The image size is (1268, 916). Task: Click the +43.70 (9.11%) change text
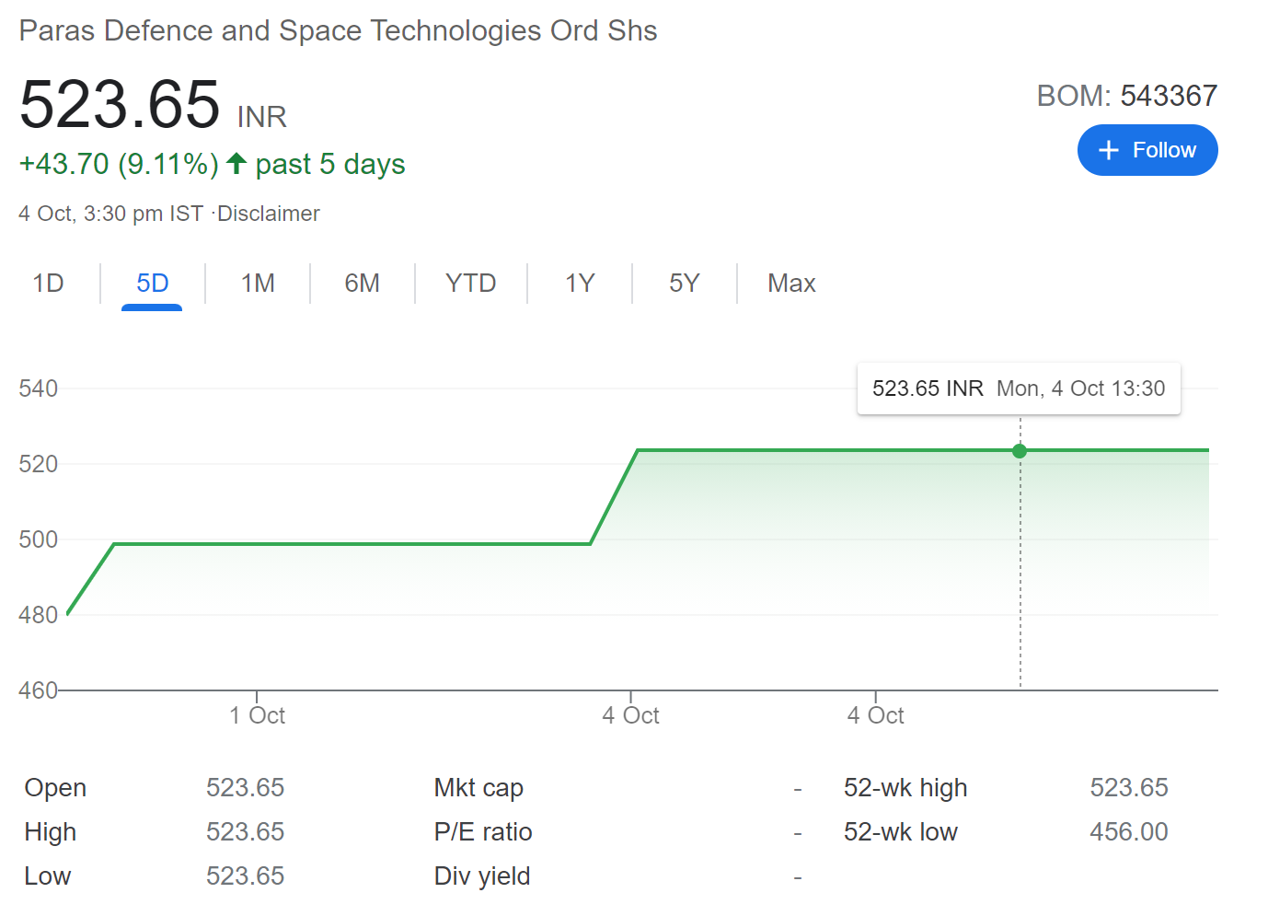[119, 164]
